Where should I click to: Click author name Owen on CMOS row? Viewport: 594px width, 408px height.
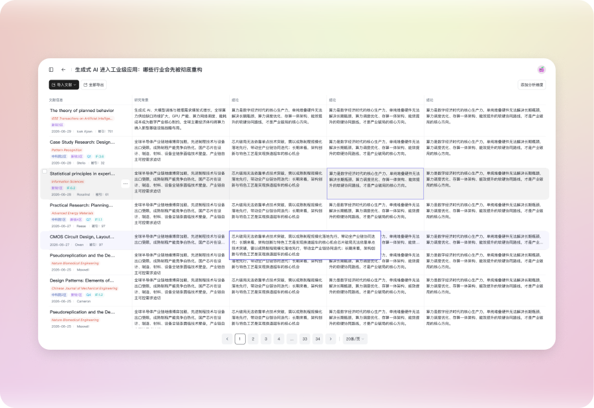point(79,245)
